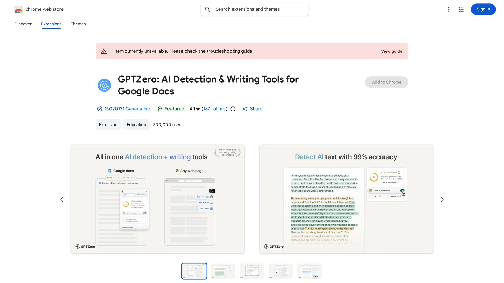504x283 pixels.
Task: Show next screenshot with the right arrow
Action: 442,200
